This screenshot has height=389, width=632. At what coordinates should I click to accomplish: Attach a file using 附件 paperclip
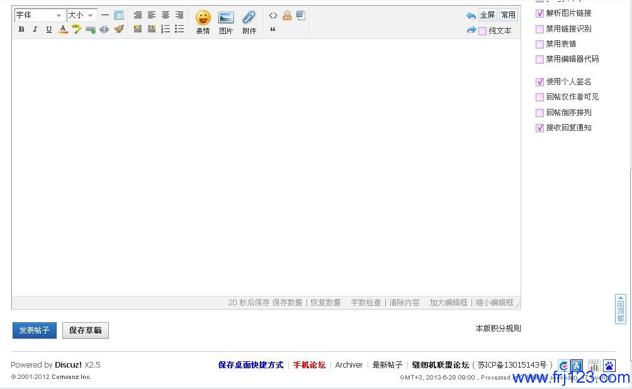click(249, 22)
